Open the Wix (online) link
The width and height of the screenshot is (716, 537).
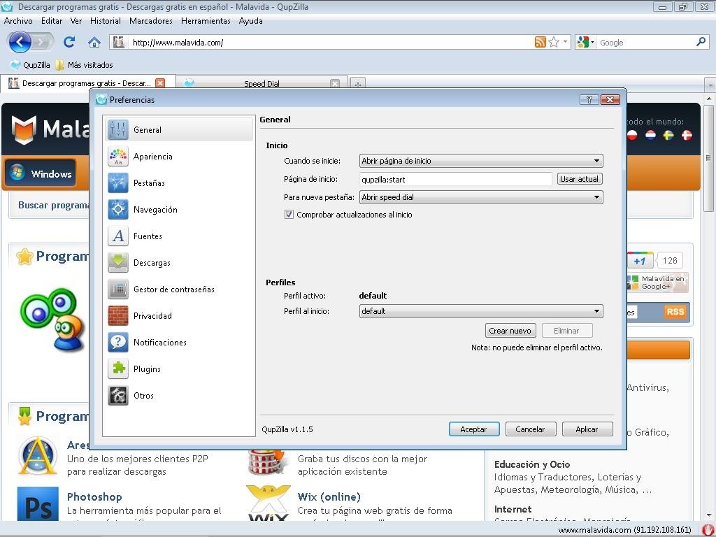click(329, 497)
